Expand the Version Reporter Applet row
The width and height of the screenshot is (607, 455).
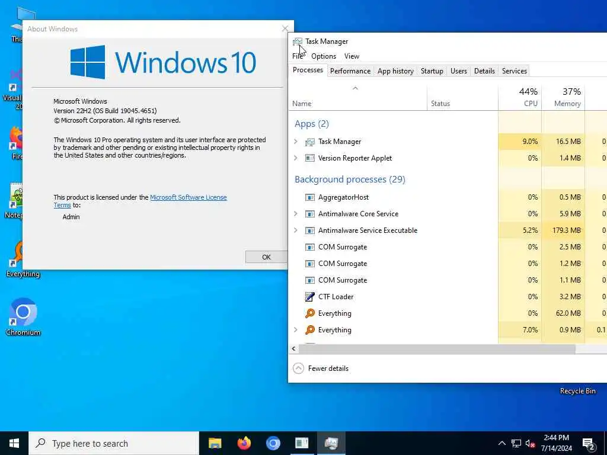pyautogui.click(x=296, y=158)
